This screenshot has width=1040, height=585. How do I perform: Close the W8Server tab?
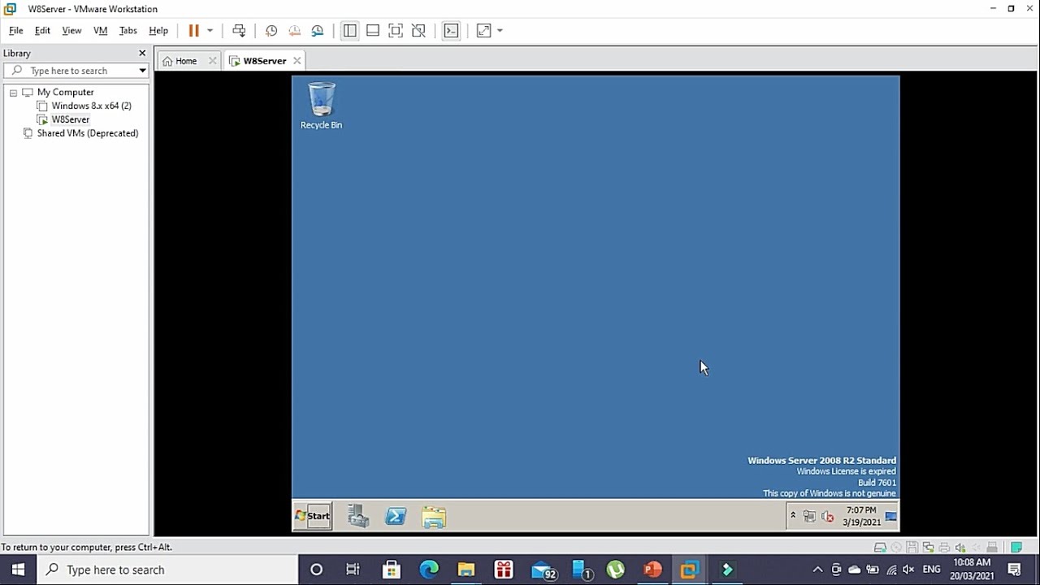(x=297, y=61)
